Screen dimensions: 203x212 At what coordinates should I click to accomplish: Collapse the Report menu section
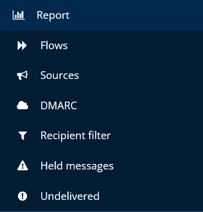(101, 15)
